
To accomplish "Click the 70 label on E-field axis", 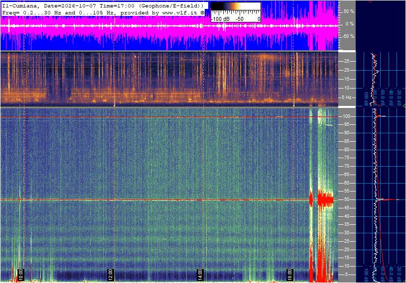I will pyautogui.click(x=346, y=166).
